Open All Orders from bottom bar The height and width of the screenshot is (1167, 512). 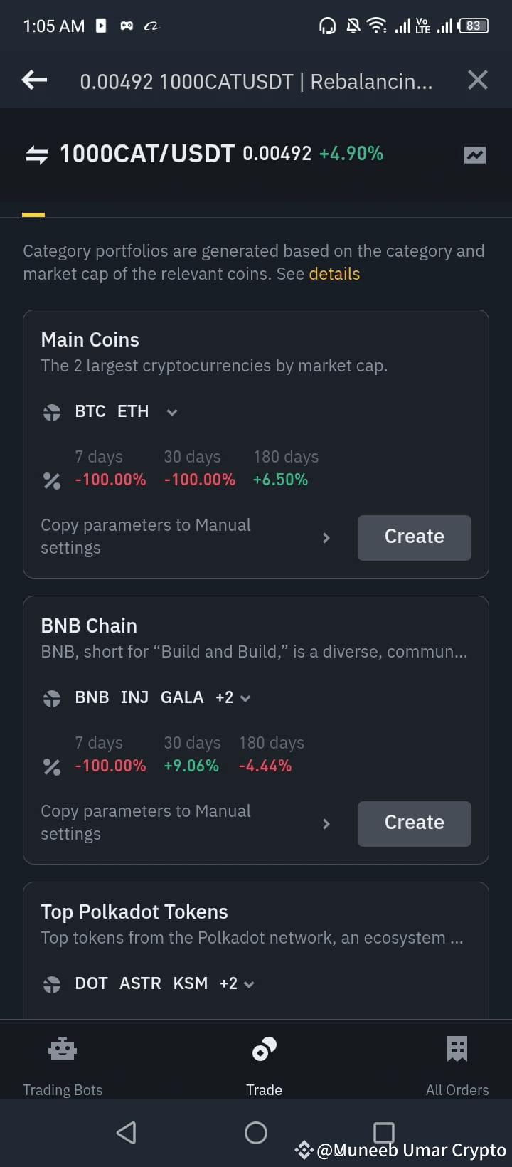coord(457,1062)
